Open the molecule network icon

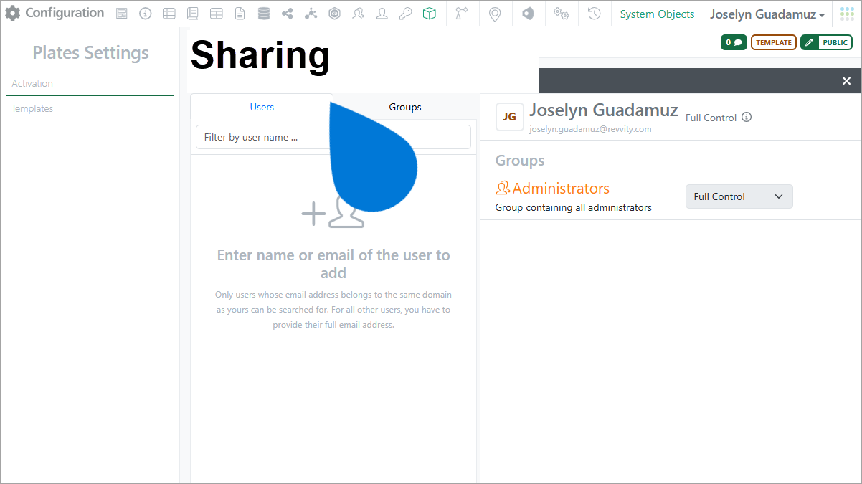click(x=311, y=14)
